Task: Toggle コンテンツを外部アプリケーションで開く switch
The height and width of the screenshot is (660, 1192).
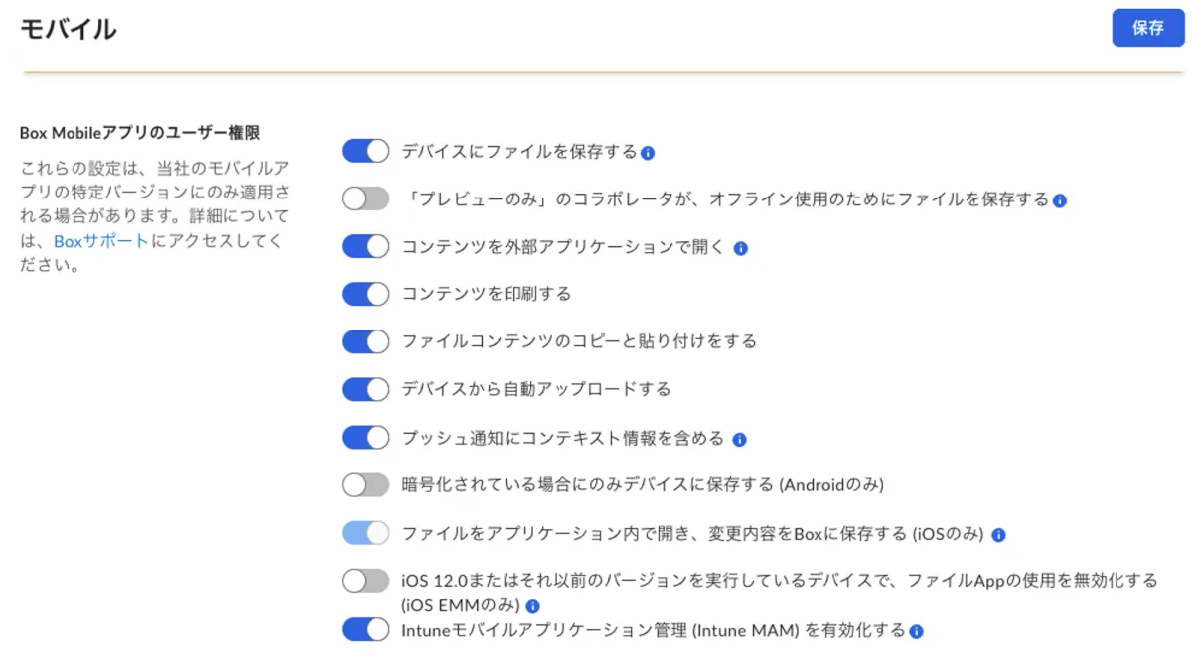Action: click(x=366, y=247)
